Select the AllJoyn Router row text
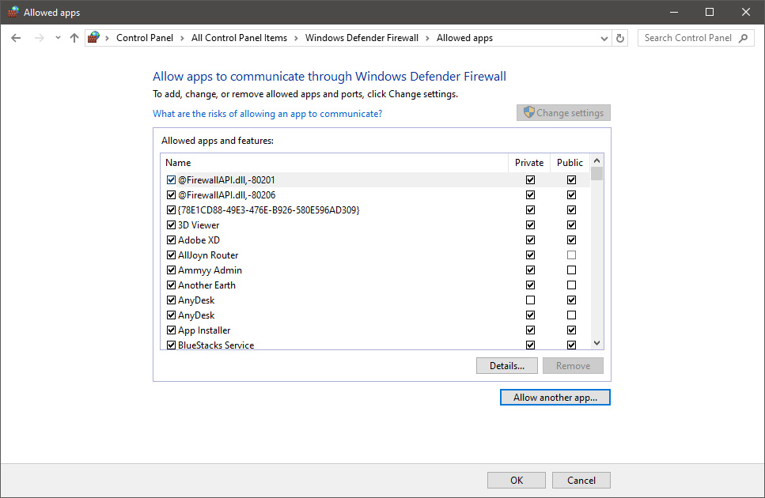 [x=208, y=255]
